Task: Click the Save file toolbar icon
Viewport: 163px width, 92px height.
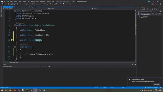Action: coord(13,4)
